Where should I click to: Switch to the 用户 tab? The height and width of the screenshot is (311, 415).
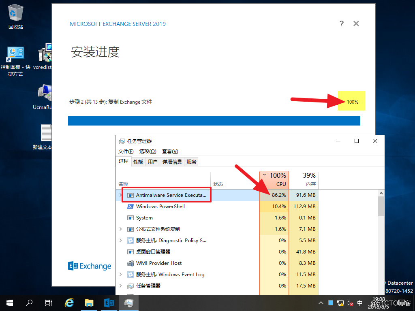pos(152,162)
